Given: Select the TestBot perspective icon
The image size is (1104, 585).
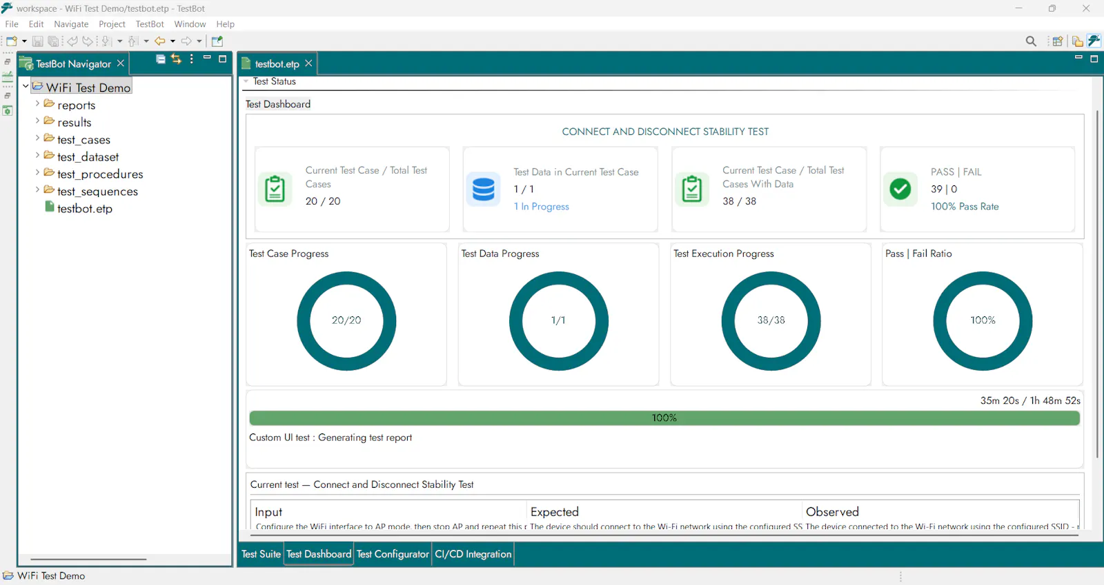Looking at the screenshot, I should point(1094,41).
